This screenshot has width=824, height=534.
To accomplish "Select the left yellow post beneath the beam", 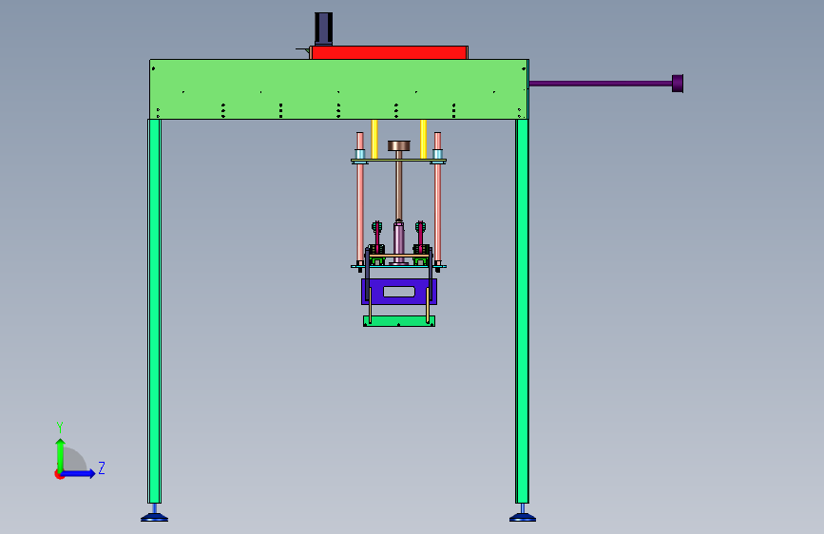I will tap(374, 139).
